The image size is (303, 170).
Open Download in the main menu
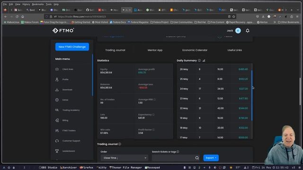pyautogui.click(x=67, y=90)
